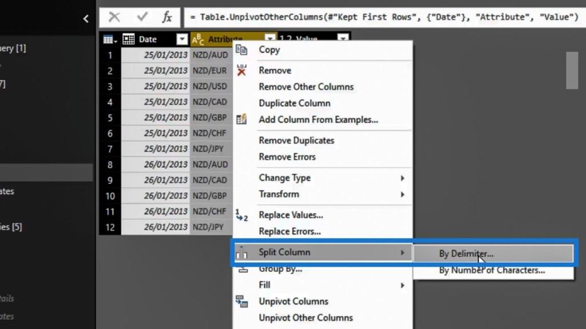Click the fx function icon

point(167,17)
